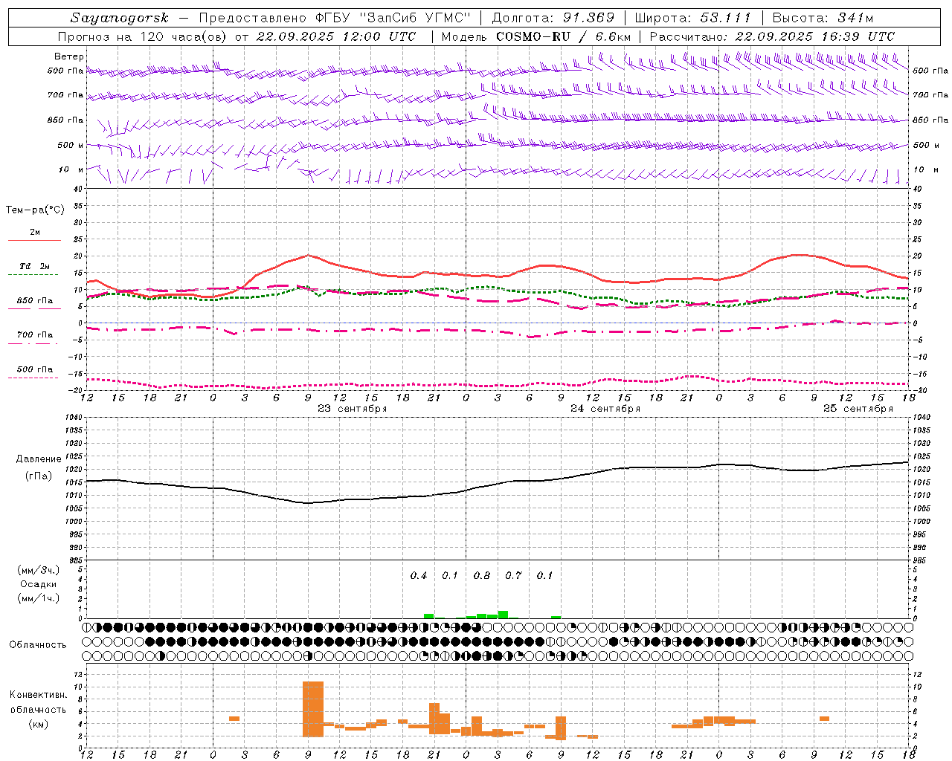Click the "Ветер" wind panel label
Image resolution: width=952 pixels, height=761 pixels.
pos(69,56)
